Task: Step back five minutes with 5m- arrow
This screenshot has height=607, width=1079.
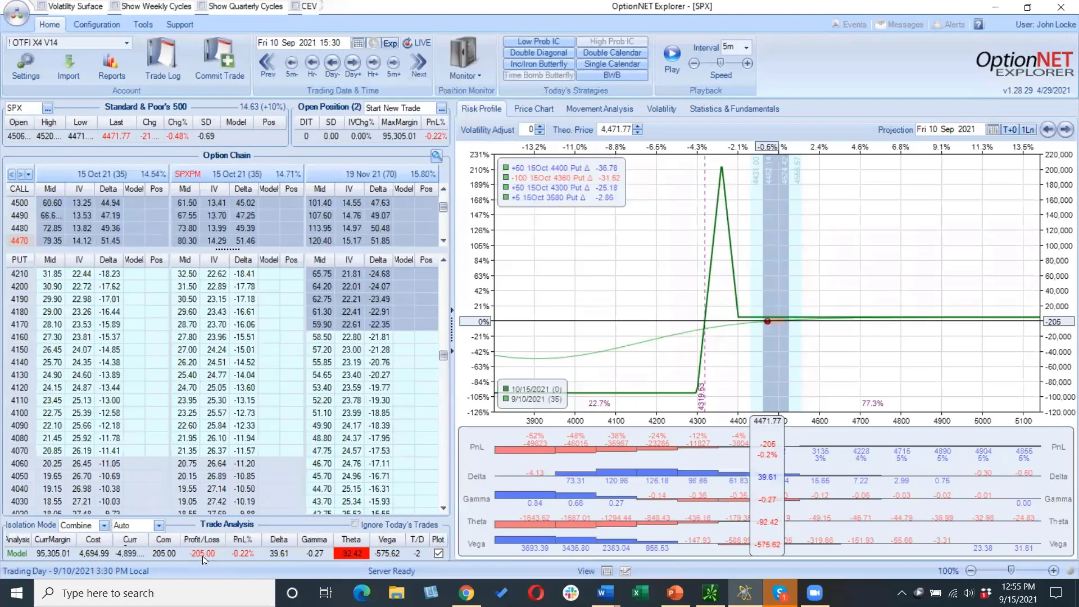Action: click(291, 66)
